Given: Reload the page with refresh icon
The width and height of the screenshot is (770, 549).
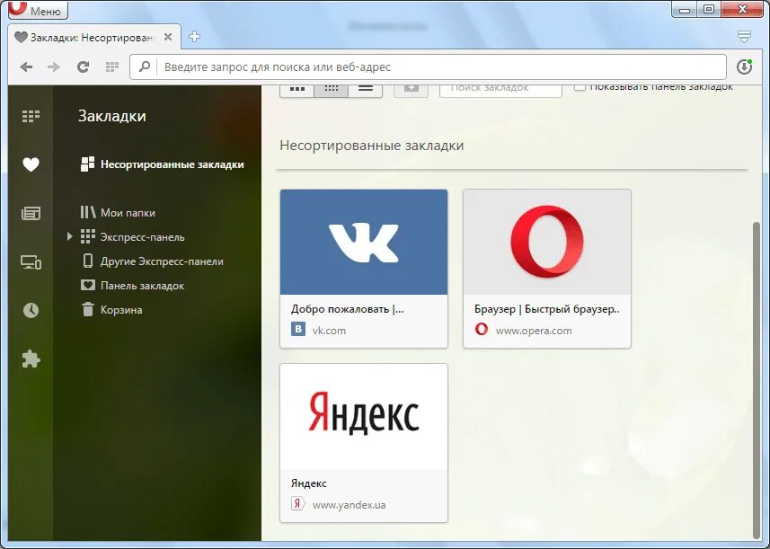Looking at the screenshot, I should (83, 66).
